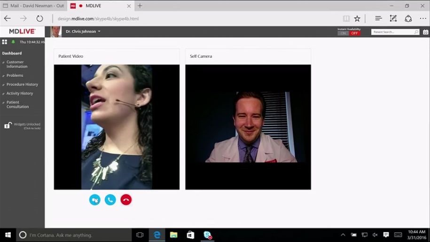Add page to favorites with star
Viewport: 430px width, 242px height.
click(x=357, y=19)
